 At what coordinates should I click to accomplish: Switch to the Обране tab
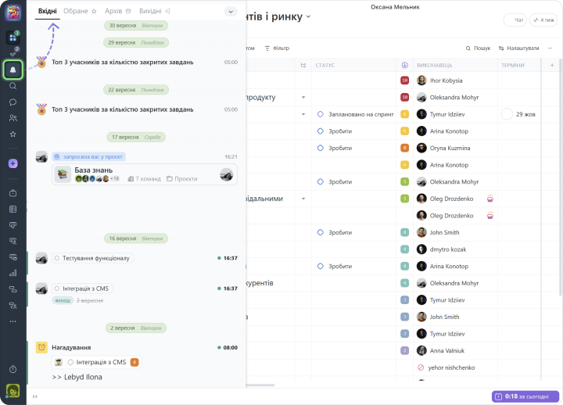pyautogui.click(x=82, y=12)
